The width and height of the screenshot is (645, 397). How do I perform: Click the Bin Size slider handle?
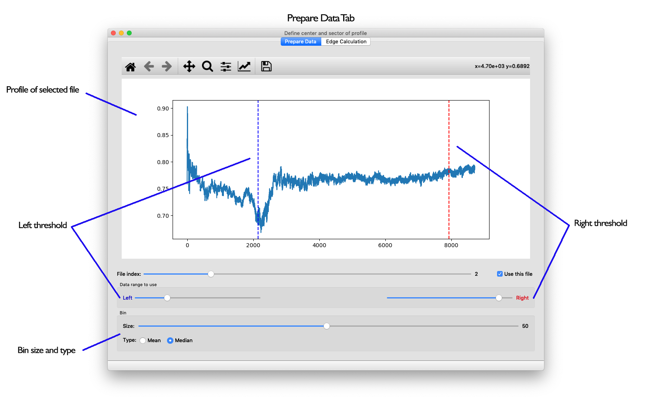click(x=326, y=326)
